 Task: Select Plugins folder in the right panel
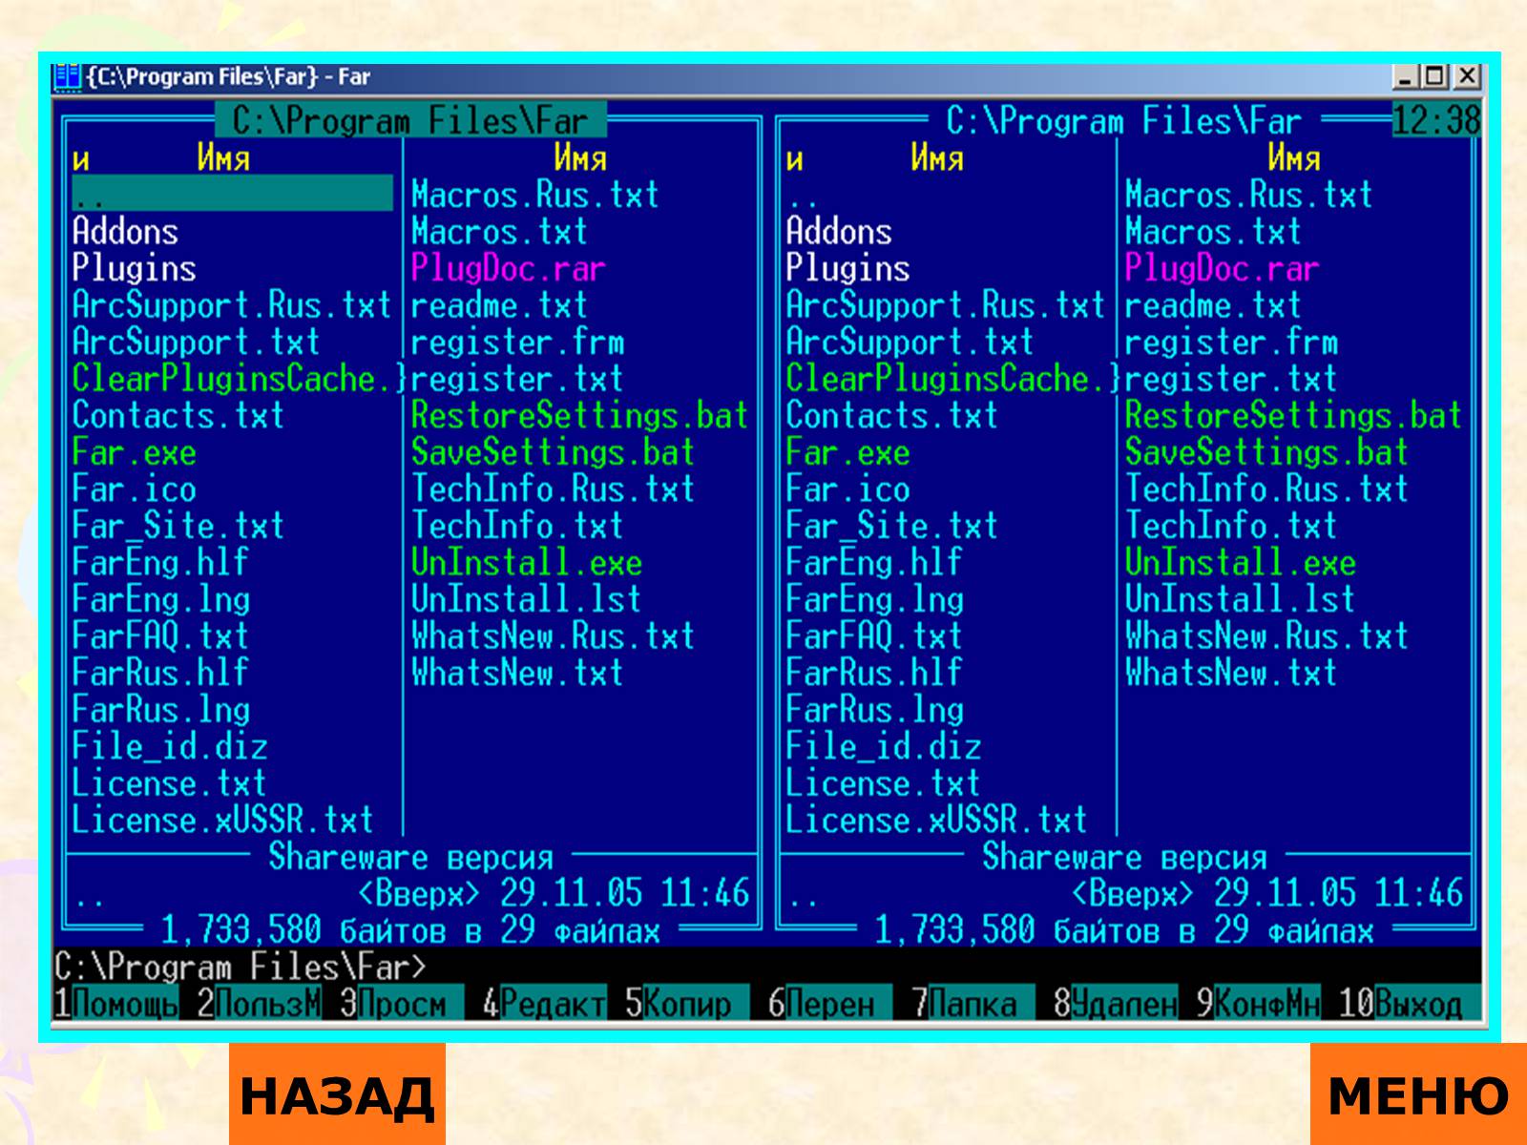coord(847,268)
